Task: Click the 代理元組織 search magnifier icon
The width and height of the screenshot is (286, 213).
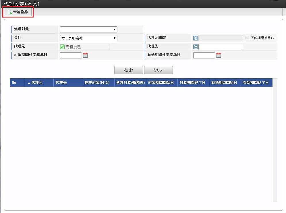Action: pos(195,38)
